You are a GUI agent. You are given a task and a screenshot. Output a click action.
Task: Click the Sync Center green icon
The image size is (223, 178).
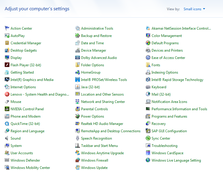148,138
